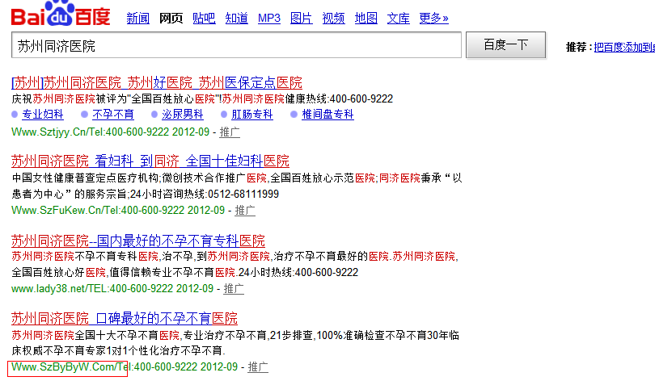The height and width of the screenshot is (381, 655).
Task: Open result 苏州同济医院--国内最好的不孕不育专科医院
Action: pyautogui.click(x=138, y=241)
